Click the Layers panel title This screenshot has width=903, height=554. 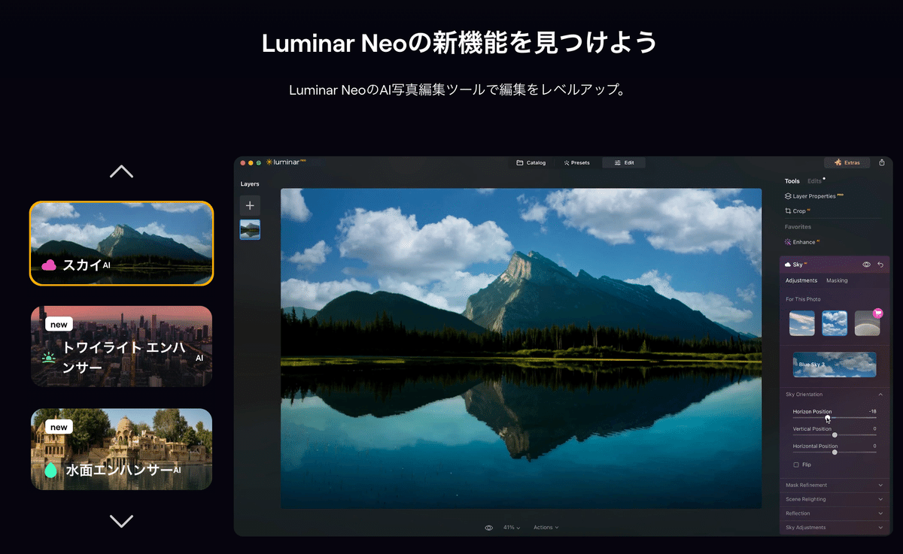coord(250,184)
